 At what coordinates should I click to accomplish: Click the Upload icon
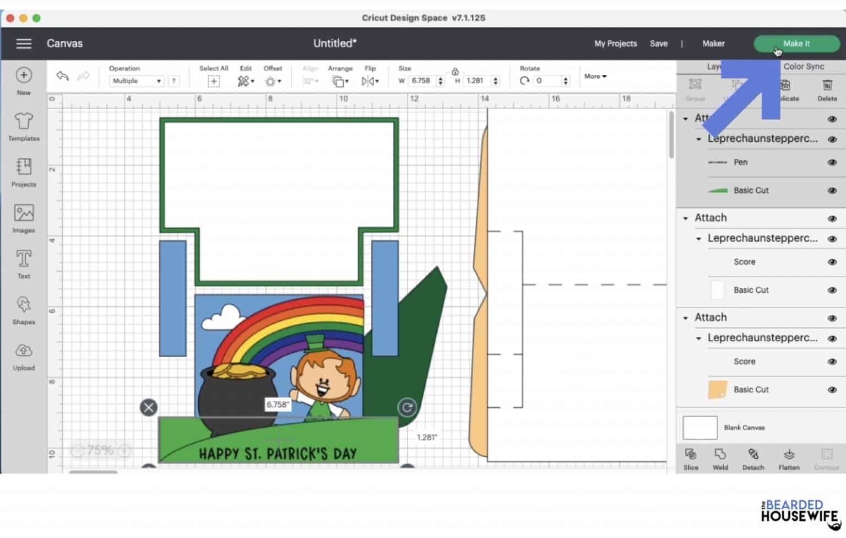coord(24,351)
